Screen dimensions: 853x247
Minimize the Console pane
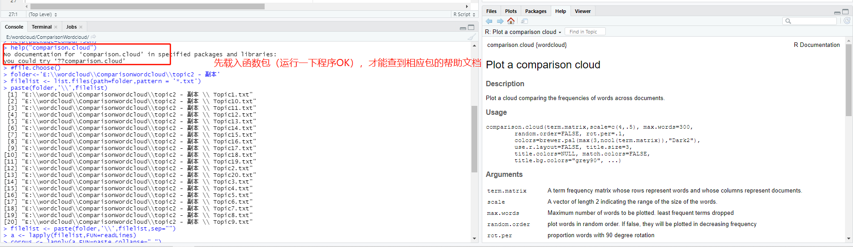(x=463, y=28)
